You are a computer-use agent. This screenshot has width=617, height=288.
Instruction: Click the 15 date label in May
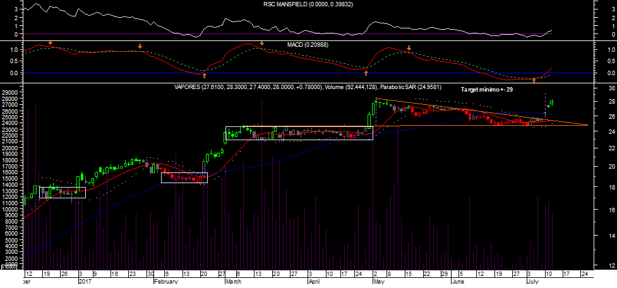click(x=409, y=274)
